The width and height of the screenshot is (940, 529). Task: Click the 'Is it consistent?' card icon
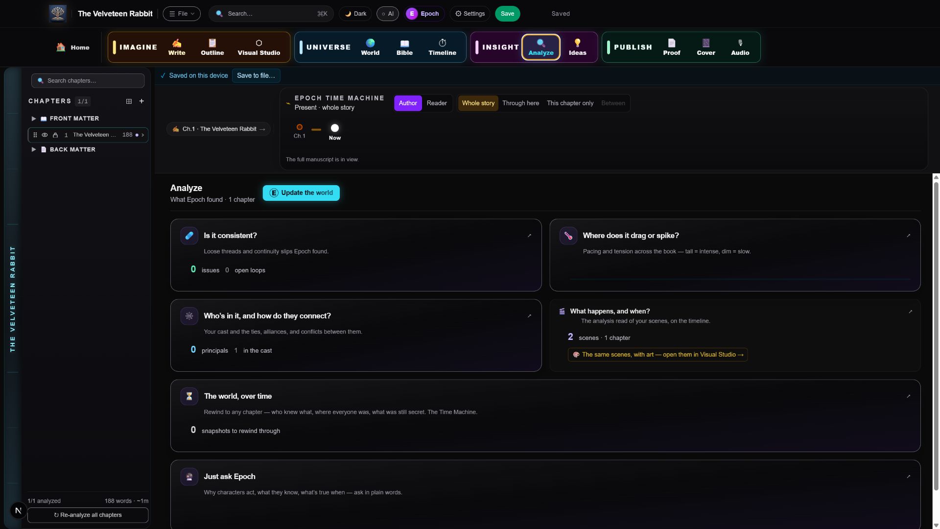[x=189, y=236]
